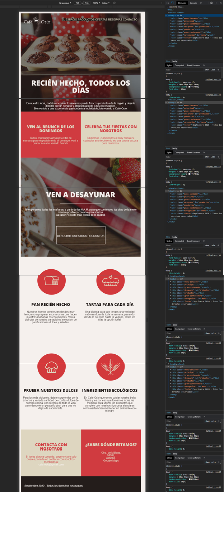Open device toolbar more options menu
Screen dimensions: 224x552
[162, 3]
